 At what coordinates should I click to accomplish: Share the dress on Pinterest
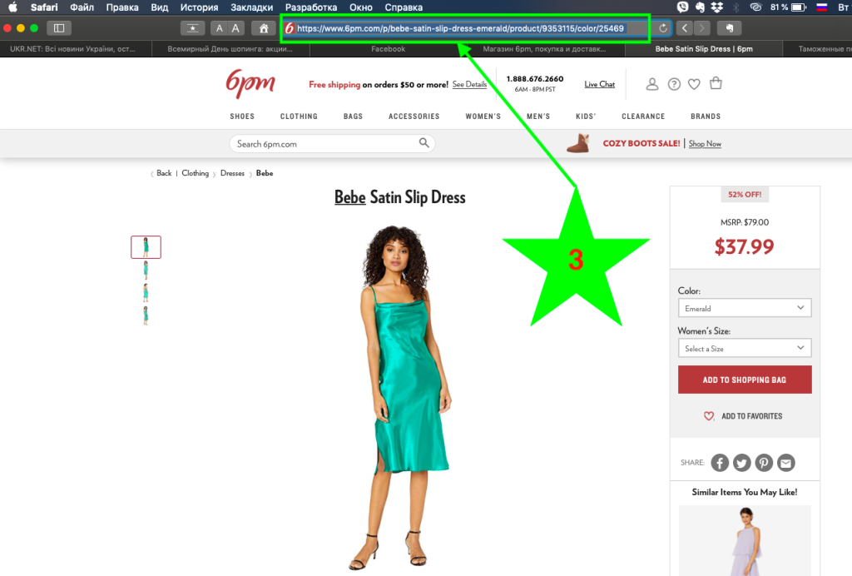click(764, 463)
